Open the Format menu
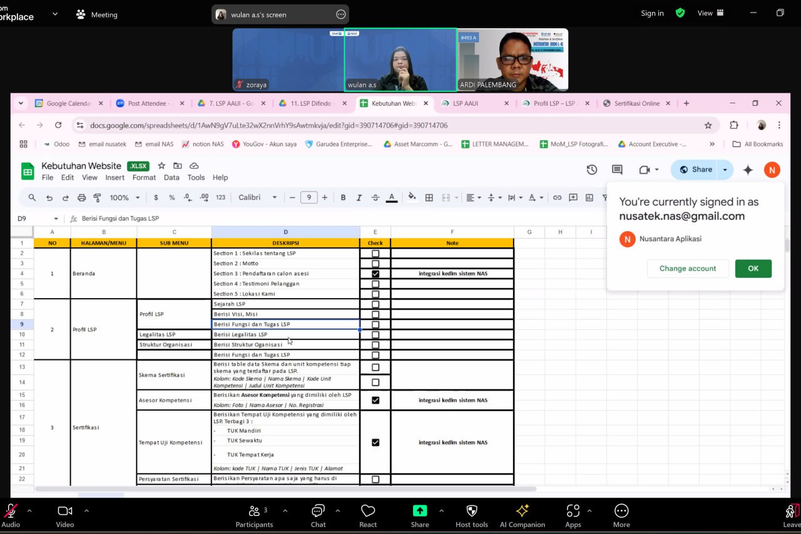 [x=144, y=178]
